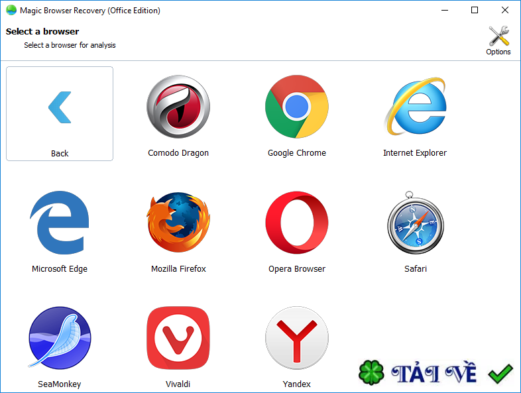Pick the Microsoft Edge browser
521x393 pixels.
click(x=60, y=223)
